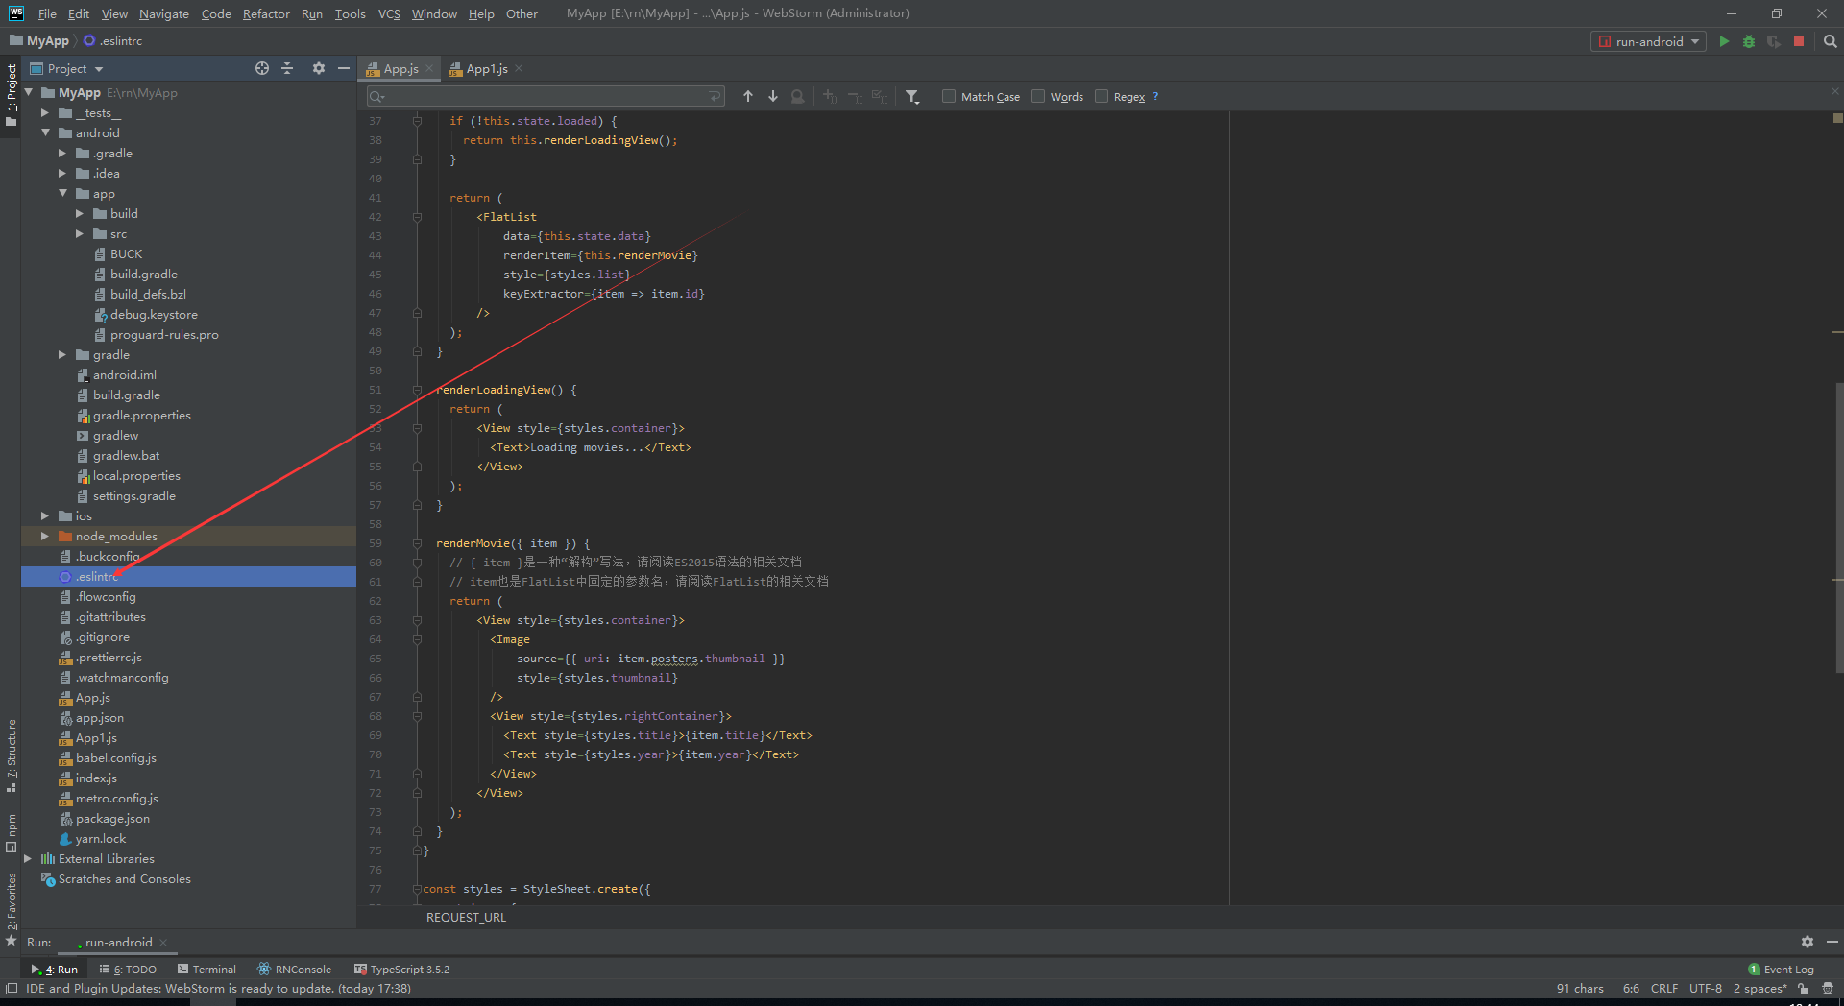Collapse the android folder

pyautogui.click(x=44, y=132)
